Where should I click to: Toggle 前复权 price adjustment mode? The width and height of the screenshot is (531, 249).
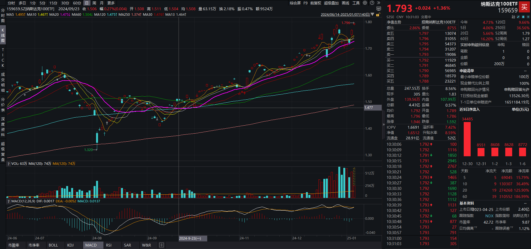pyautogui.click(x=316, y=3)
